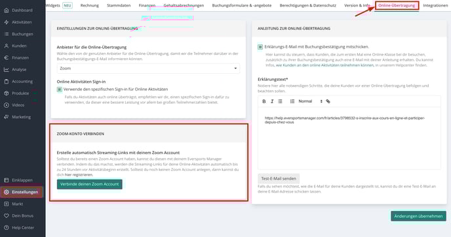Insert bullet list in editor toolbar
The image size is (451, 237).
[x=280, y=101]
